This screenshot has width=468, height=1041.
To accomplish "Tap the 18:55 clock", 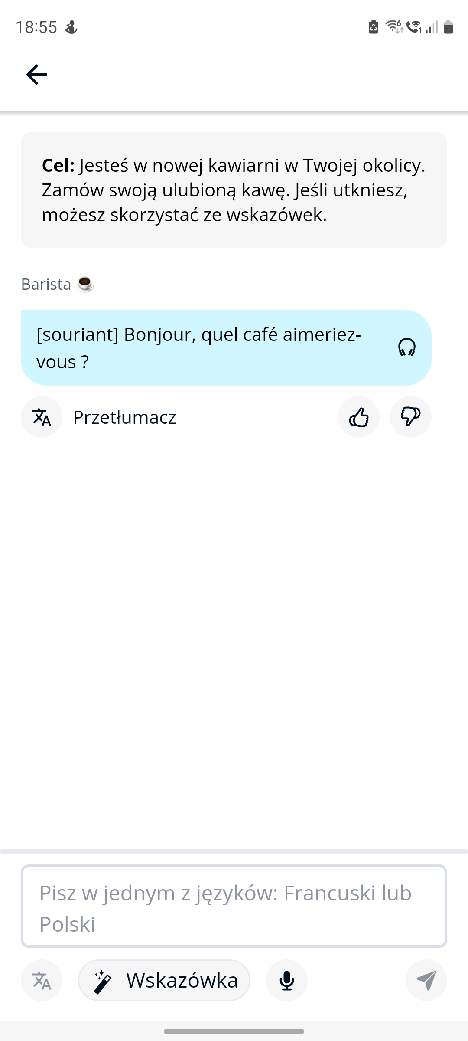I will 36,27.
